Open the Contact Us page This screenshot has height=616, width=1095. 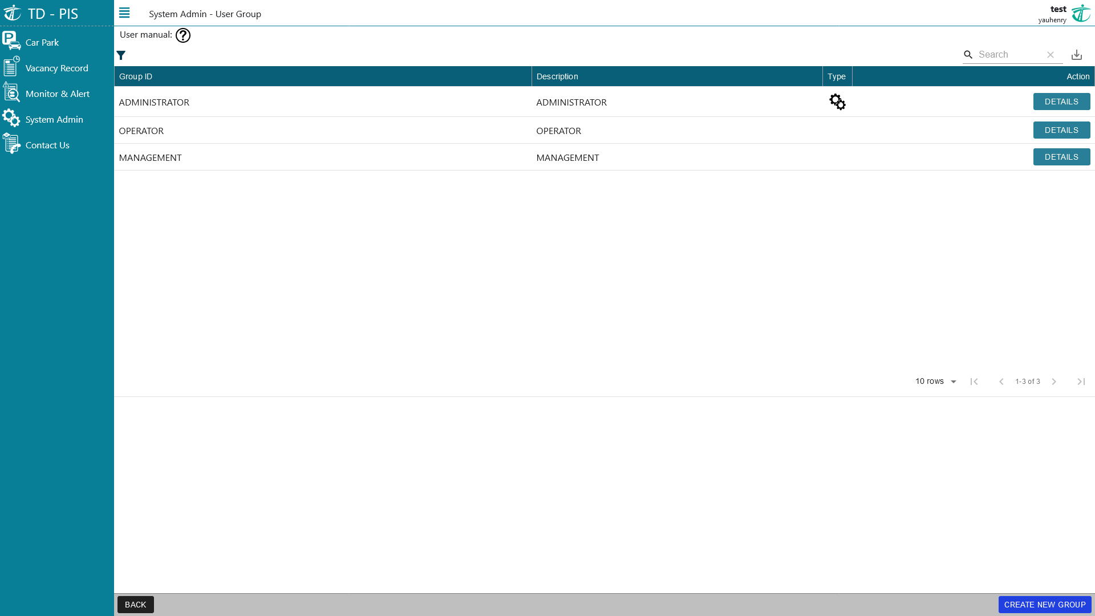coord(47,145)
